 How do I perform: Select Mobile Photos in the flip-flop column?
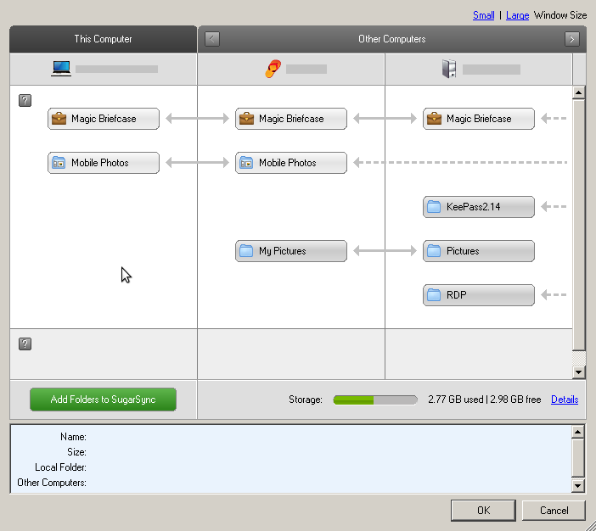coord(291,163)
